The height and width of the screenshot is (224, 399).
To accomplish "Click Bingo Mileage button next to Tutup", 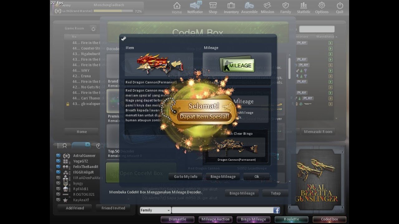I will (x=242, y=193).
